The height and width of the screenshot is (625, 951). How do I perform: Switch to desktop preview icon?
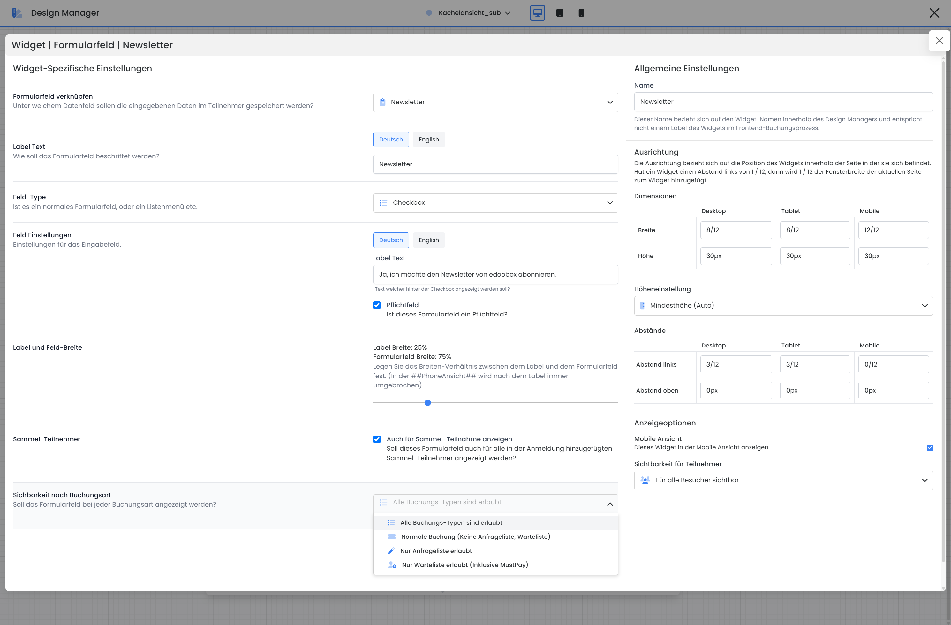538,13
